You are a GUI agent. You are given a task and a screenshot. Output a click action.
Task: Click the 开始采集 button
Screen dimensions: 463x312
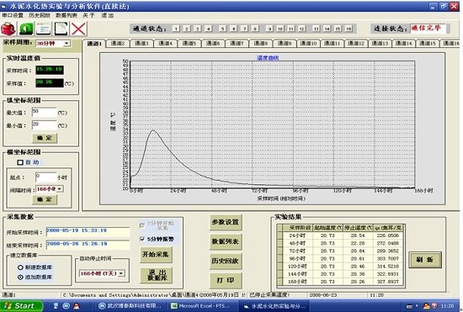point(156,255)
